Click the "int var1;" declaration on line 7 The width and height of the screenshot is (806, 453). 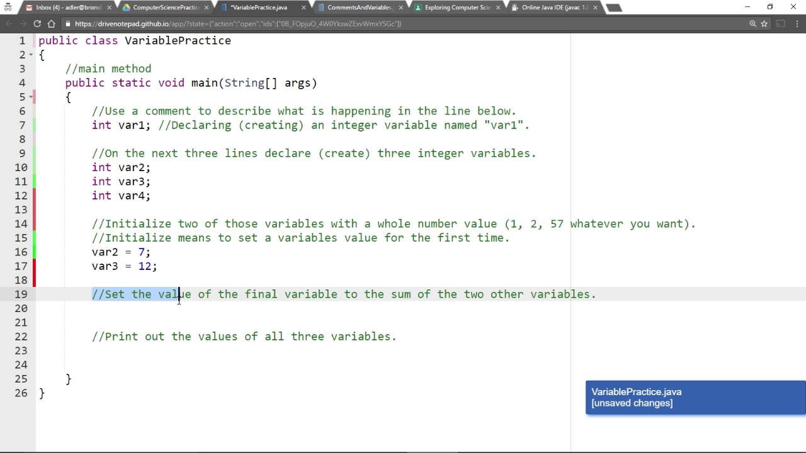(121, 125)
